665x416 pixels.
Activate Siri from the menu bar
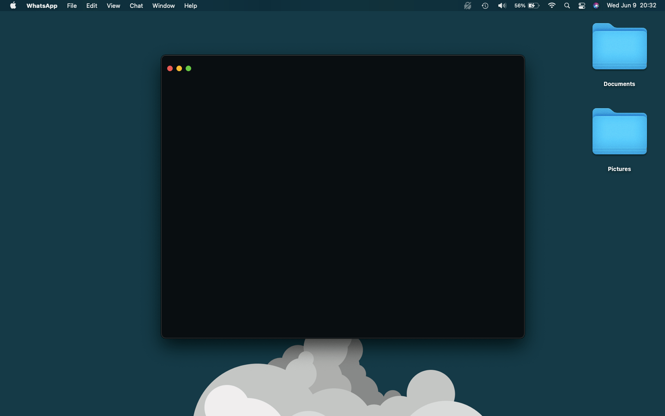(596, 6)
